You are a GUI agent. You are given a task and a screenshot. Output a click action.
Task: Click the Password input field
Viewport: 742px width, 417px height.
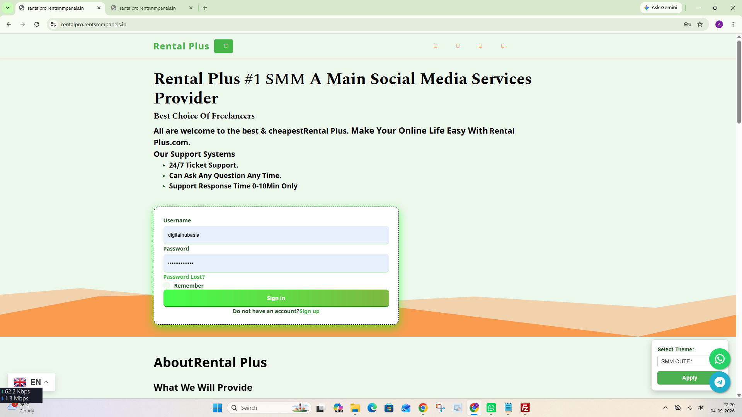click(276, 263)
